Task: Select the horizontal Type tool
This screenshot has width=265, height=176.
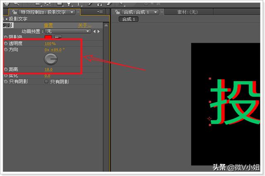Action: tap(78, 4)
